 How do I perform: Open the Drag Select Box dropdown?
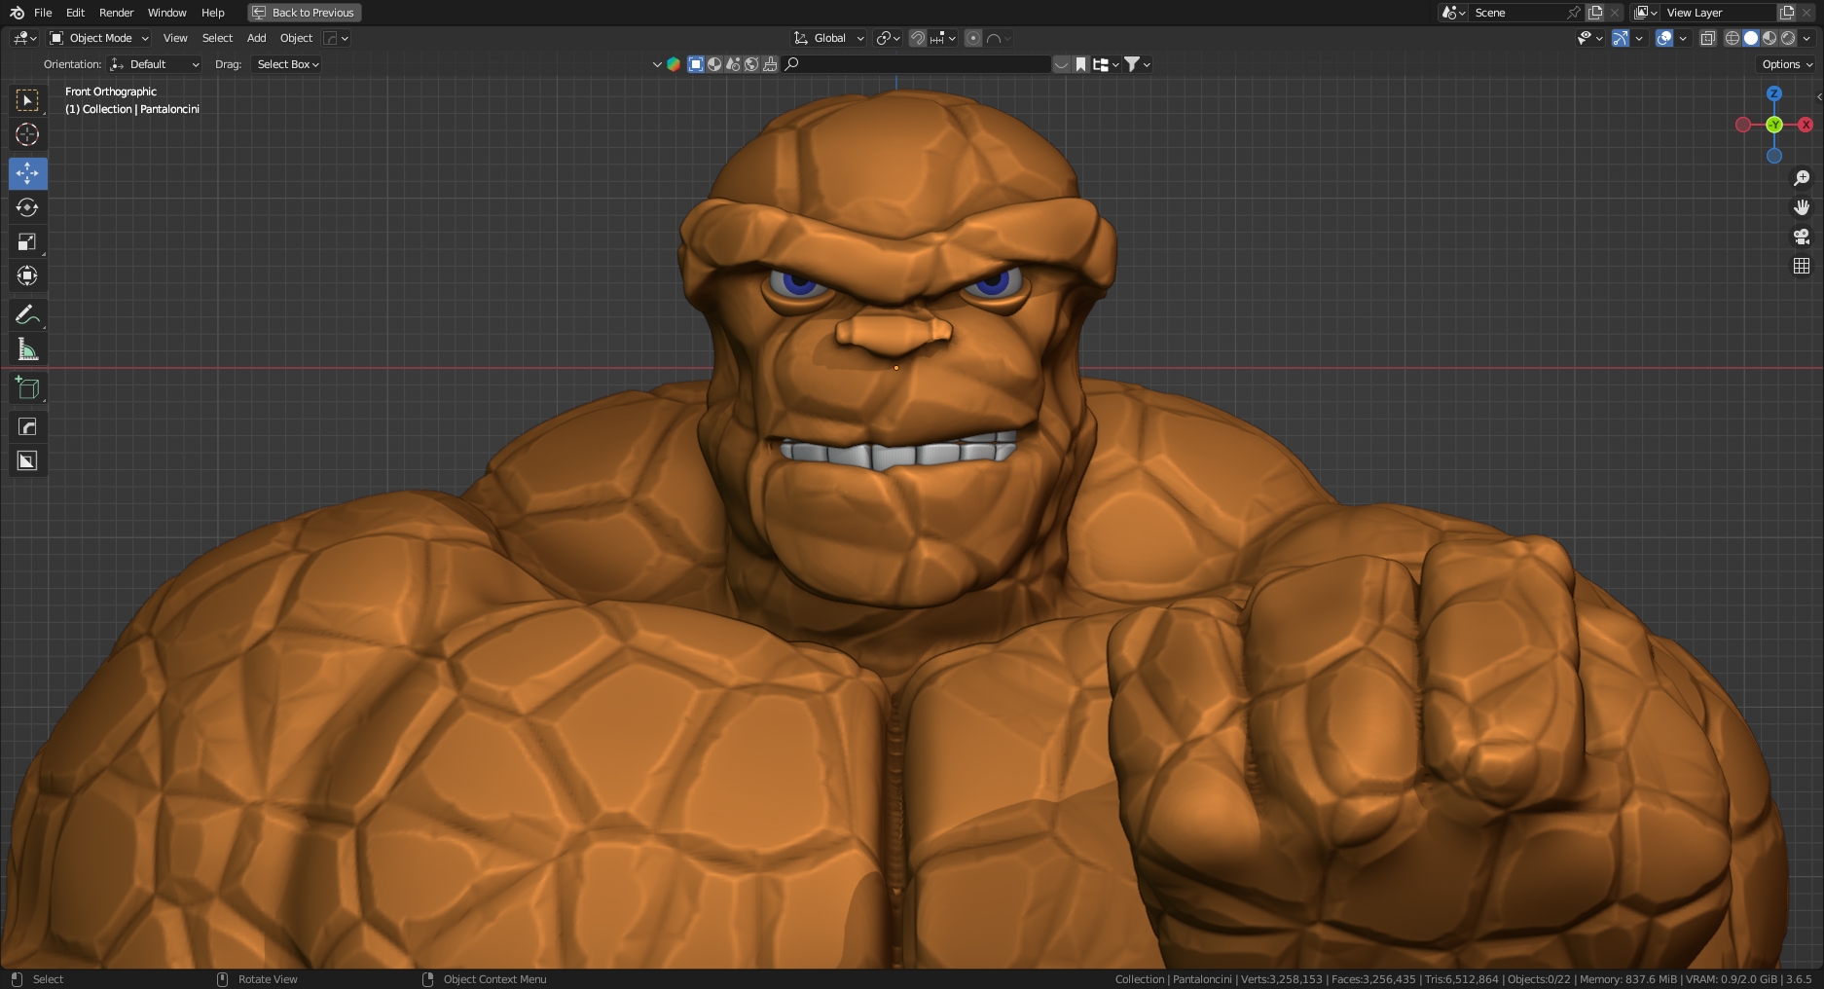[286, 64]
